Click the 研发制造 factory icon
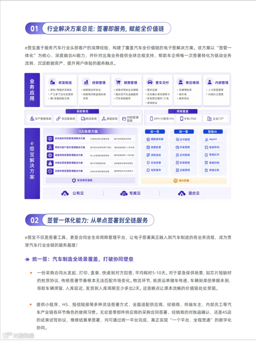The image size is (256, 341). 53,82
